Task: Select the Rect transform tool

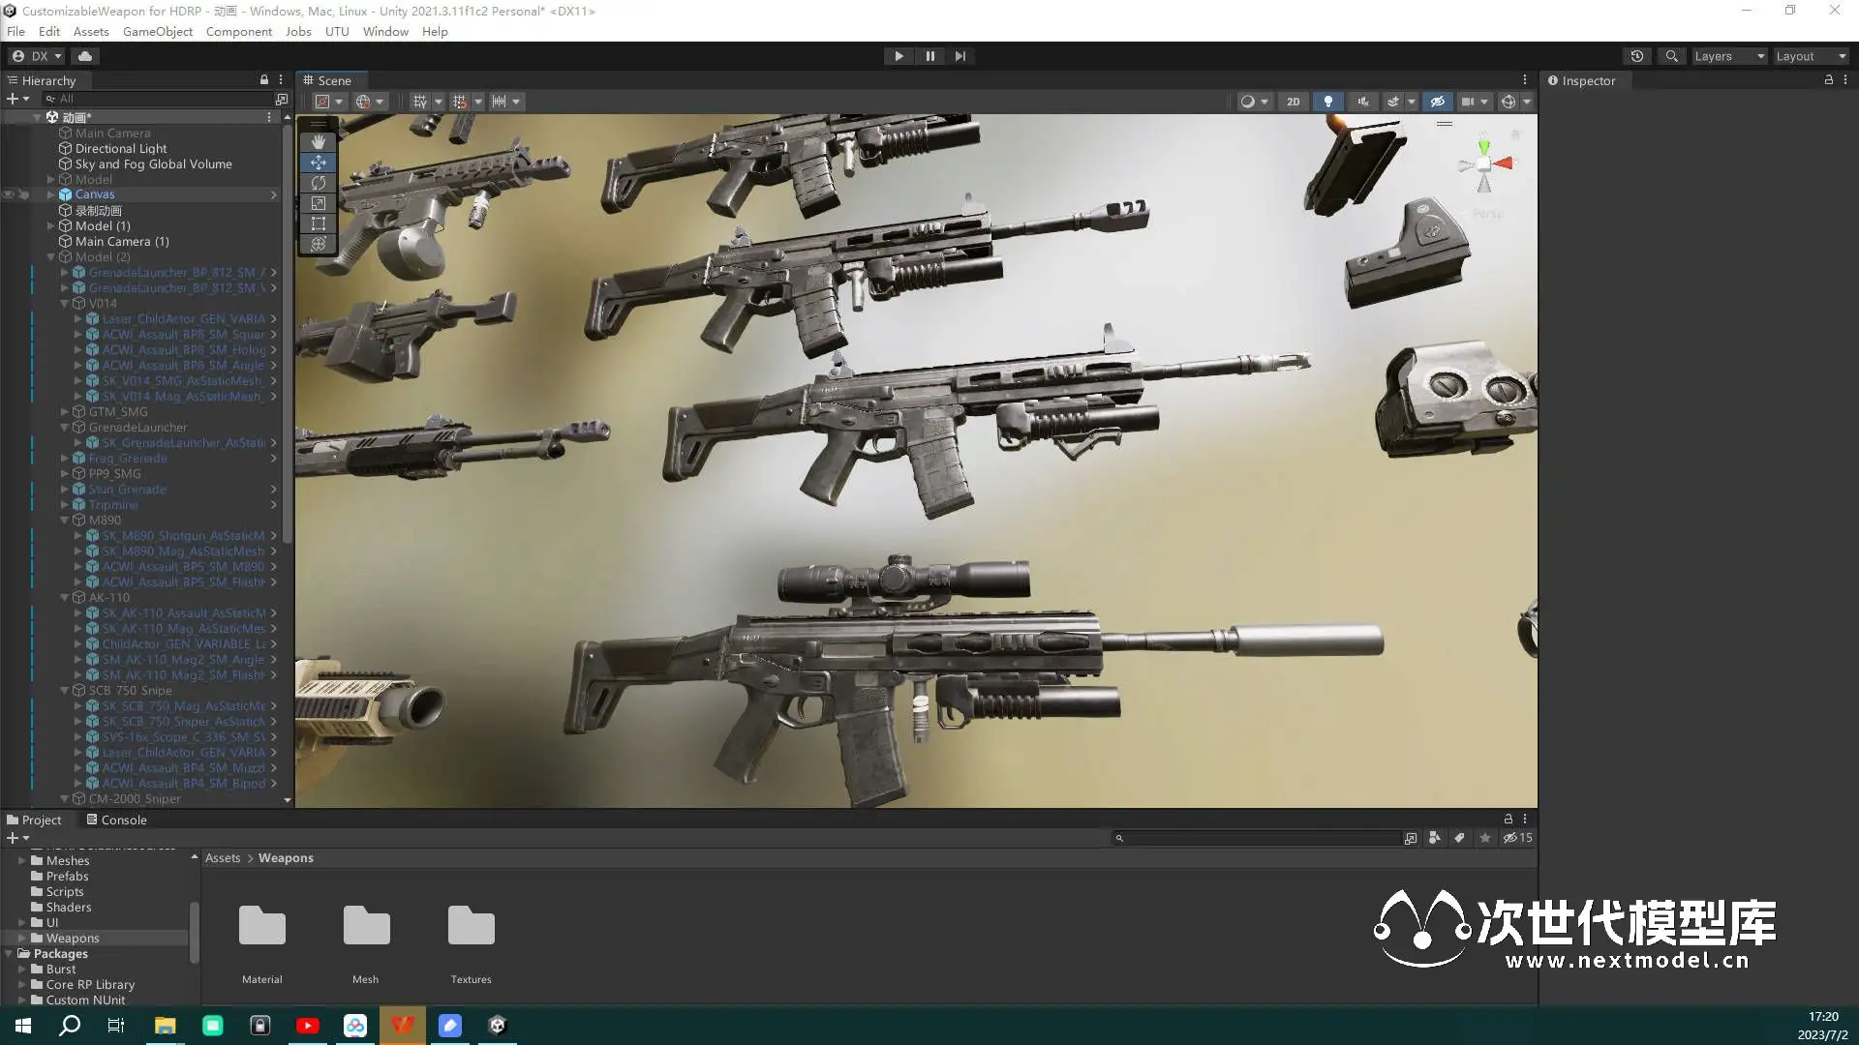Action: click(318, 224)
